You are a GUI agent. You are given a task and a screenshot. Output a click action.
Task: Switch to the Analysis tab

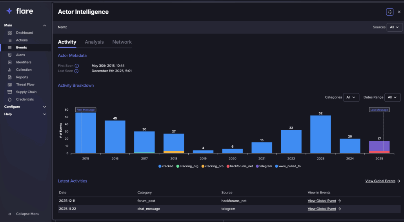click(x=94, y=42)
